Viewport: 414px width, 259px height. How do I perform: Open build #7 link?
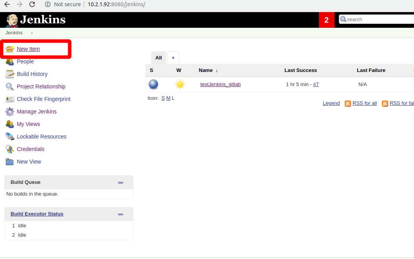[x=316, y=85]
